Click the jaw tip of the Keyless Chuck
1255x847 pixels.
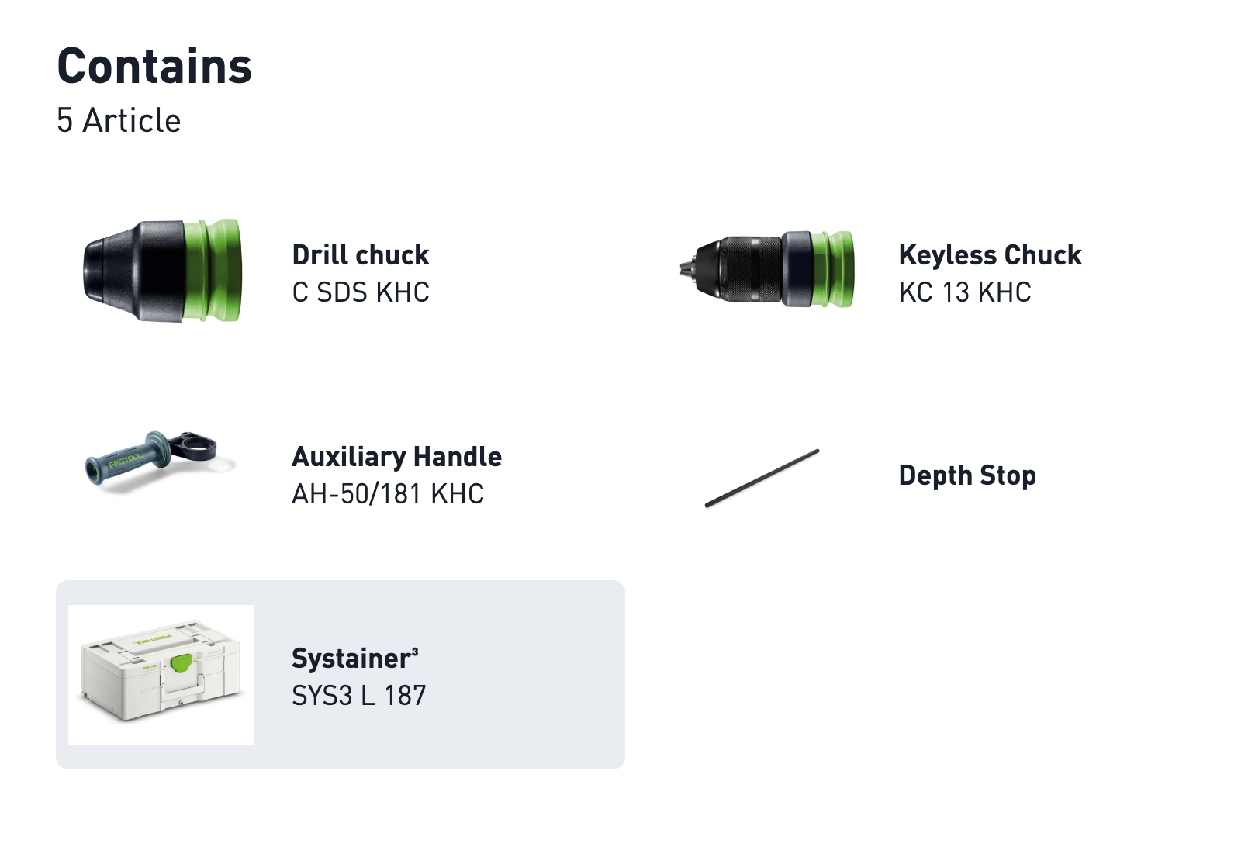coord(686,269)
